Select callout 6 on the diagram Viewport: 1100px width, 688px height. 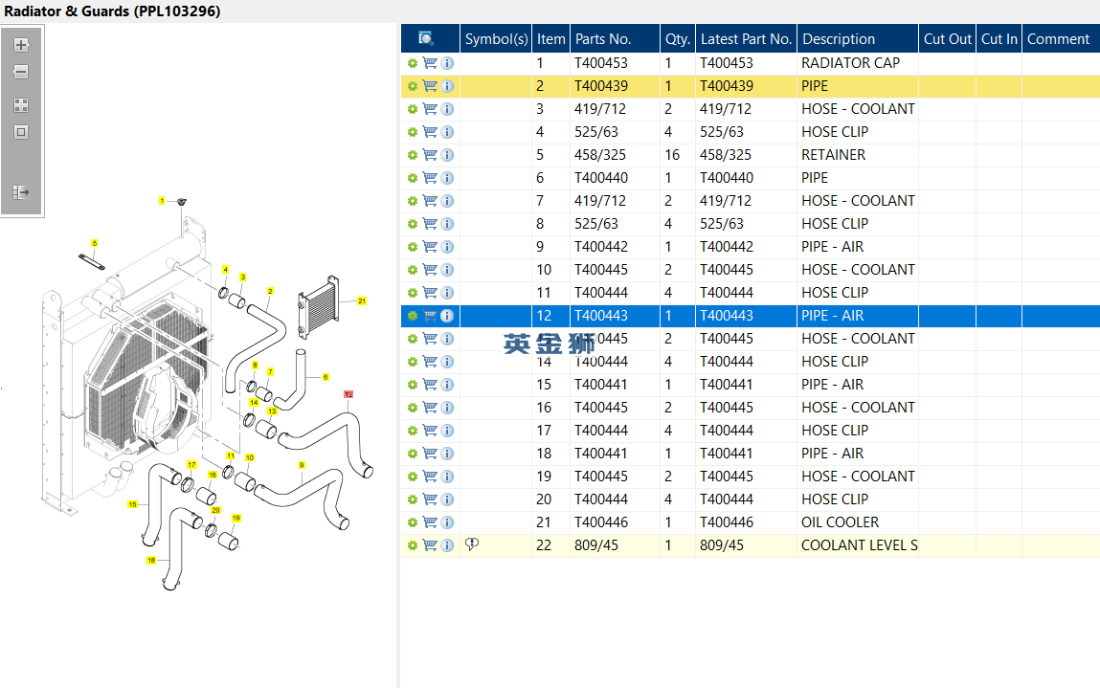(x=326, y=377)
